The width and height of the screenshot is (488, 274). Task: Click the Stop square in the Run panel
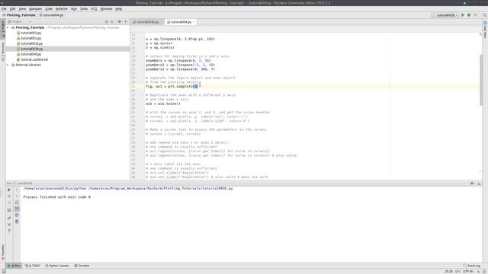[9, 196]
